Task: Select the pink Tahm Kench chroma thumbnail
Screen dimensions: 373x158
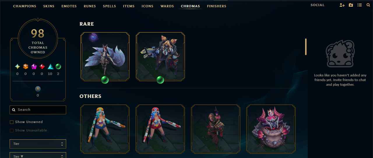Action: 271,129
